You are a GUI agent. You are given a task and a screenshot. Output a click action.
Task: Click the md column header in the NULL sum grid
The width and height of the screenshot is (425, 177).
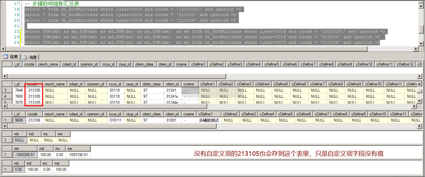pos(34,134)
